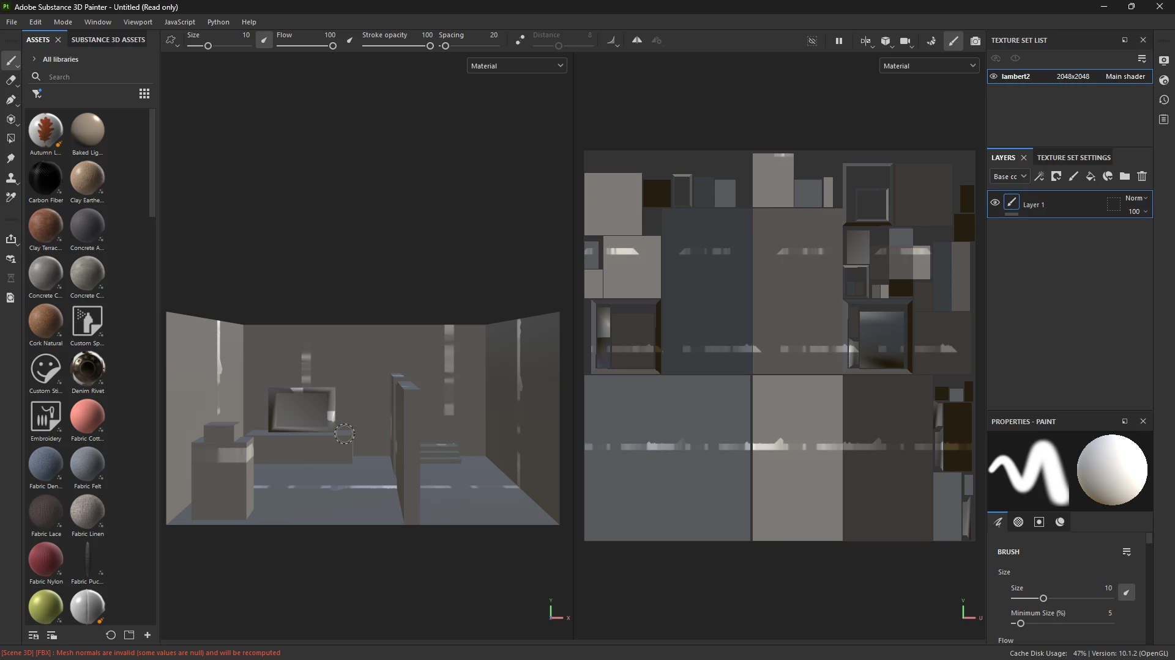Click the Add fill layer bucket icon

[1091, 177]
